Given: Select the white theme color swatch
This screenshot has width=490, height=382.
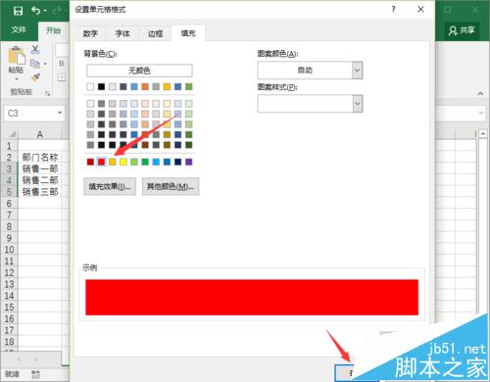Looking at the screenshot, I should [90, 86].
